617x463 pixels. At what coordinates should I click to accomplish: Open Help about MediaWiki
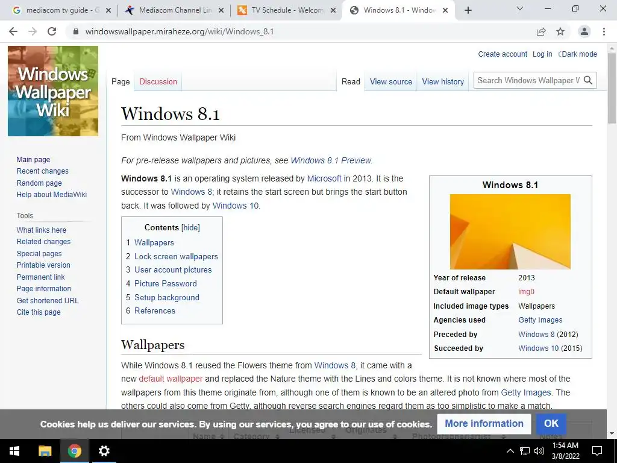click(52, 195)
